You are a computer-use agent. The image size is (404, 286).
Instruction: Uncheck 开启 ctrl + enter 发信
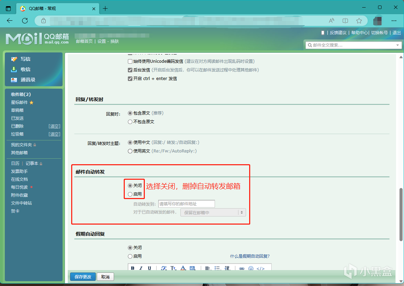130,79
